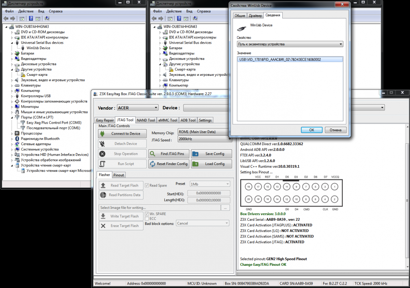Viewport: 410px width, 288px height.
Task: Select the Find JTAG Pins magnifier tool
Action: [x=168, y=153]
